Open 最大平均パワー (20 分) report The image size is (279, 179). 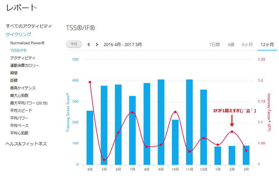(29, 103)
